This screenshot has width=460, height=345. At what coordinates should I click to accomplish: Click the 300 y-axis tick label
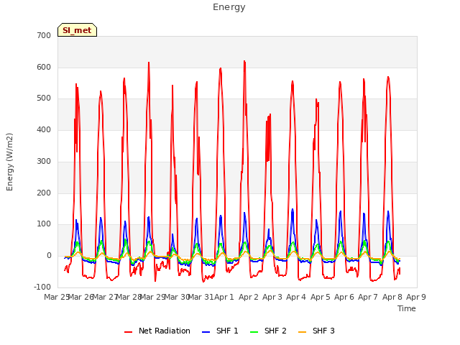pyautogui.click(x=44, y=161)
